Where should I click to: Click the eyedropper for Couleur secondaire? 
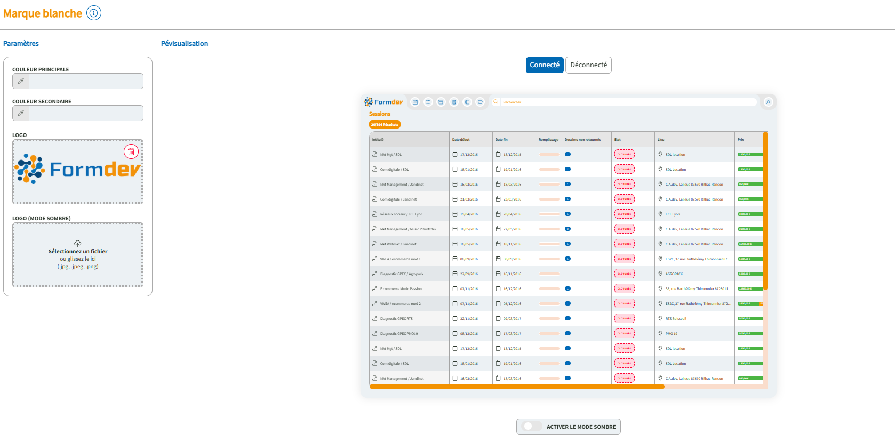(x=21, y=113)
